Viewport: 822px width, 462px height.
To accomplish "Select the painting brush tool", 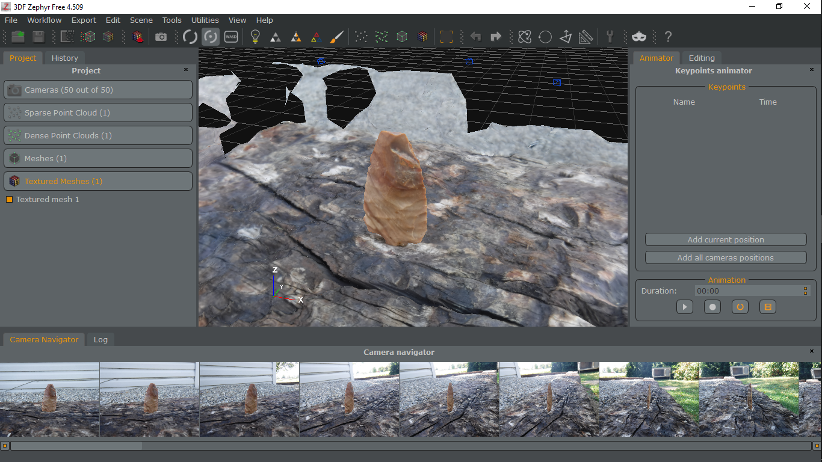I will pyautogui.click(x=336, y=37).
